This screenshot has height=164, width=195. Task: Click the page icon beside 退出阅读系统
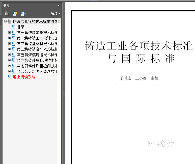click(9, 77)
